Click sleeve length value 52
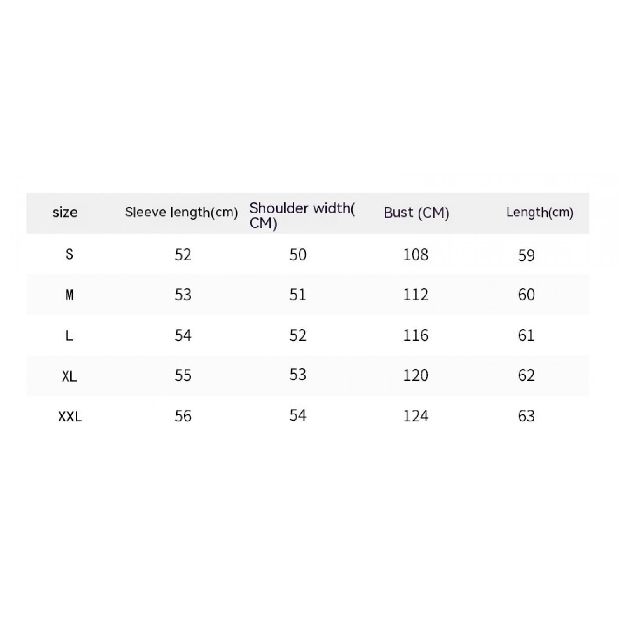 (183, 255)
